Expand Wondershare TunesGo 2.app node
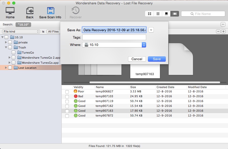Screen dimensions: 228x149 pyautogui.click(x=9, y=57)
